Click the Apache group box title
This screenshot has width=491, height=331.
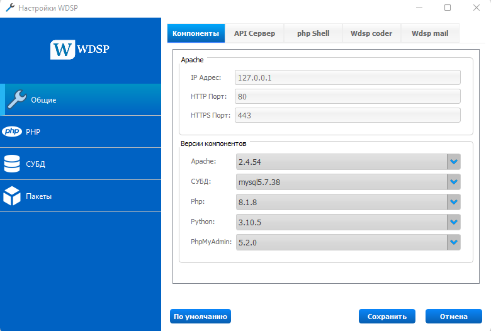pos(192,60)
